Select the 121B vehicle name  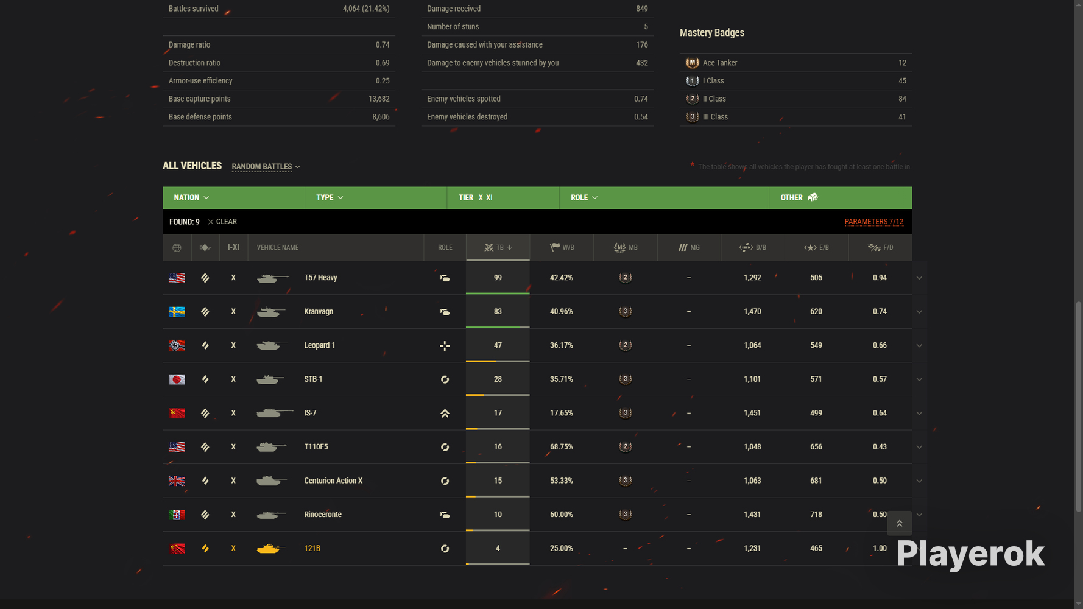point(312,549)
